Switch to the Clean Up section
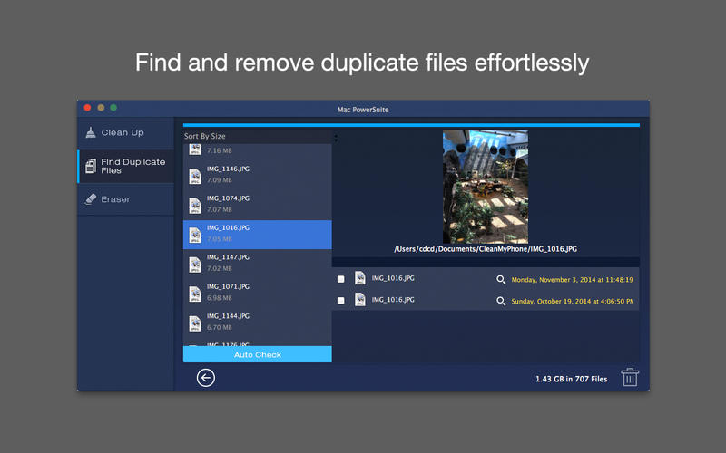The height and width of the screenshot is (453, 726). point(123,132)
